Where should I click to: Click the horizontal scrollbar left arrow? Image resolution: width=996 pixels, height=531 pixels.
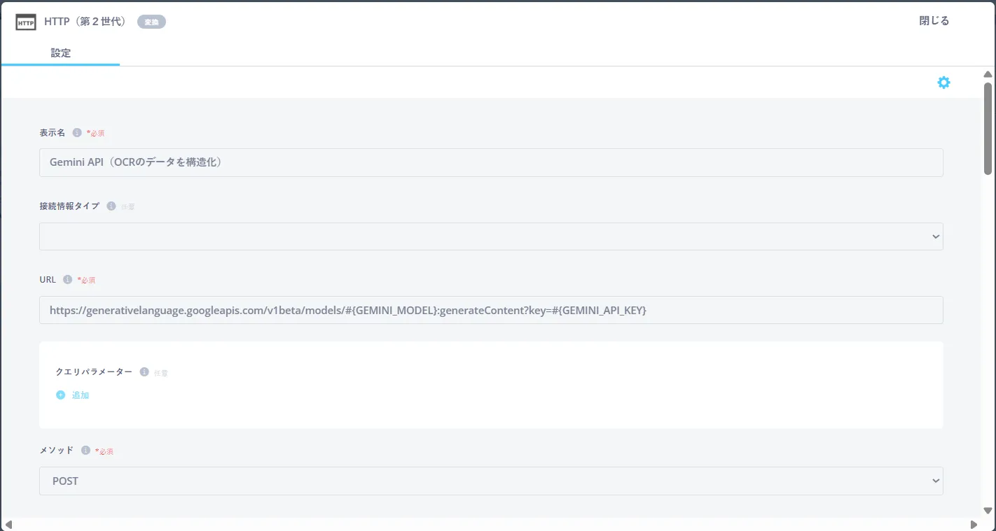point(8,525)
